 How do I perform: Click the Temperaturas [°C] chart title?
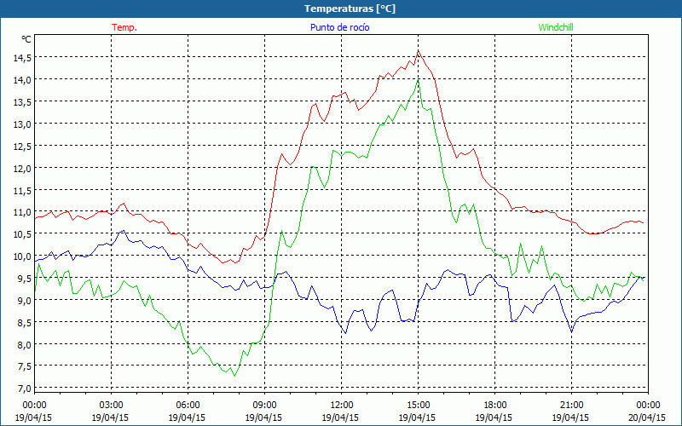click(350, 9)
